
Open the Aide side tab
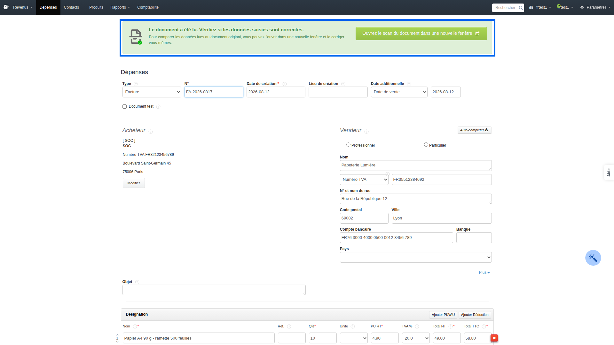(609, 172)
